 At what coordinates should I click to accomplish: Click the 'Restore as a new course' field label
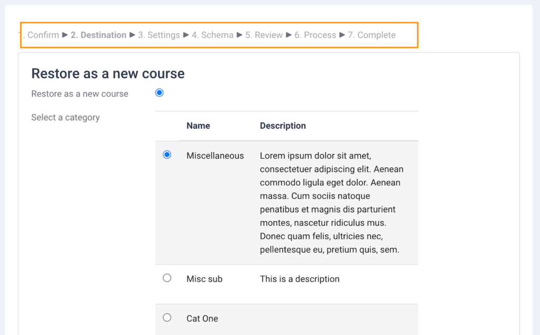80,94
